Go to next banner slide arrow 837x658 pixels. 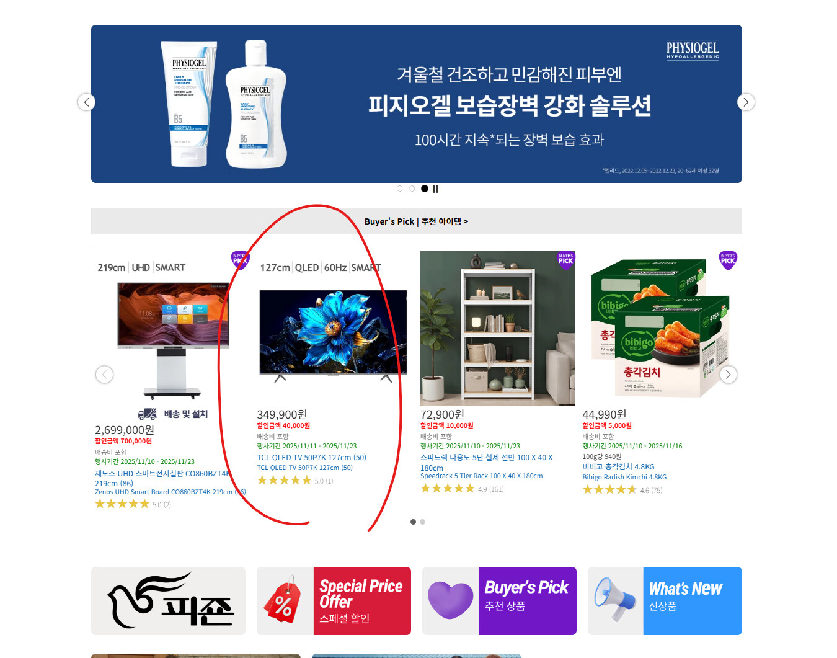click(x=746, y=102)
